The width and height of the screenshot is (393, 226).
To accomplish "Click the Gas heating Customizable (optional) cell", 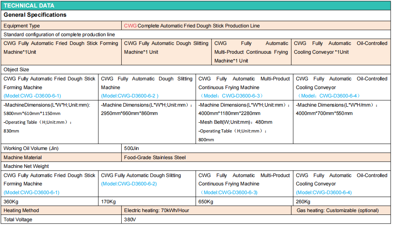I will [x=337, y=210].
